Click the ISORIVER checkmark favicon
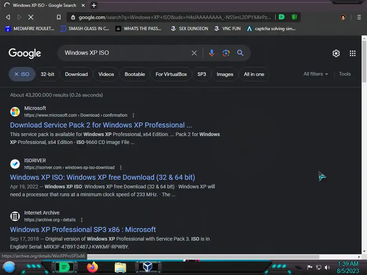The image size is (367, 275). click(15, 164)
